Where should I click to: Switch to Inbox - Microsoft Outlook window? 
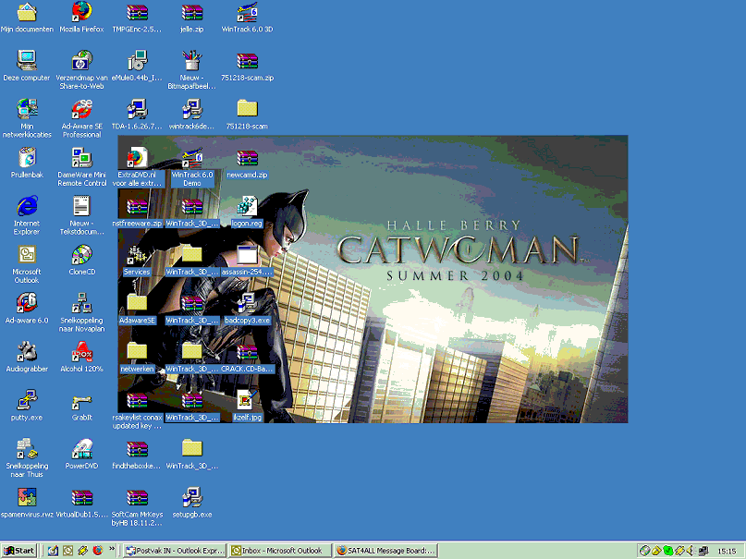point(279,551)
